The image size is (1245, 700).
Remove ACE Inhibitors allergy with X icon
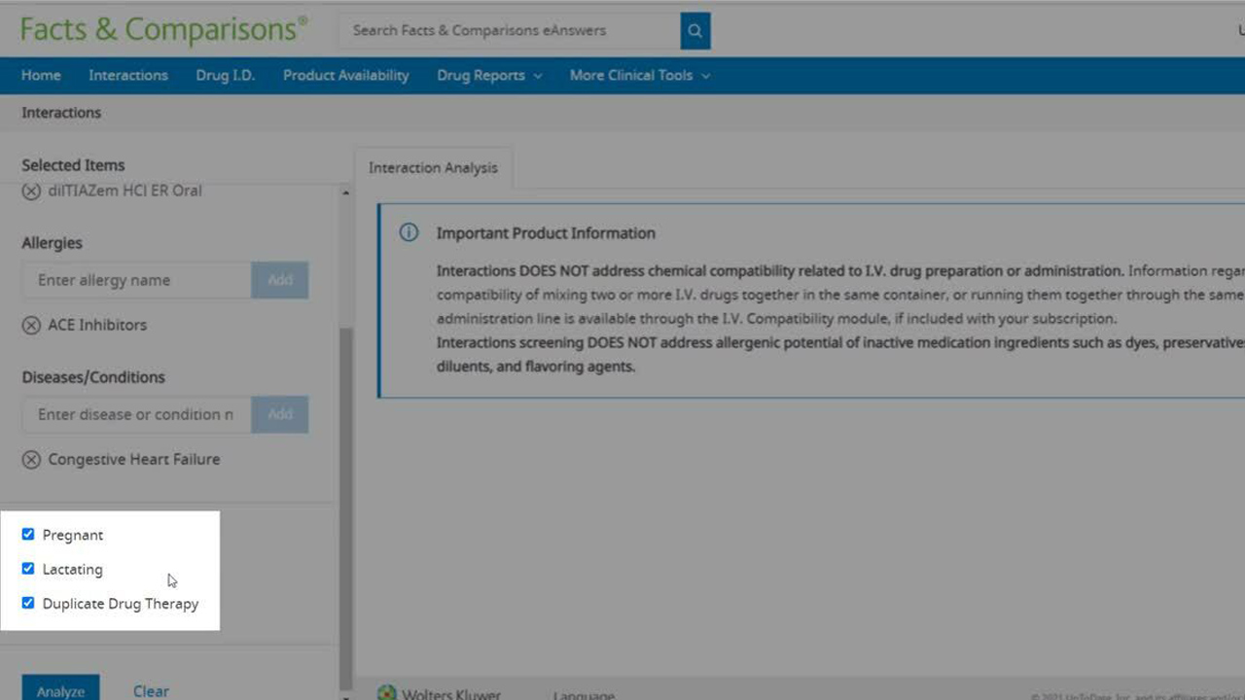tap(31, 326)
